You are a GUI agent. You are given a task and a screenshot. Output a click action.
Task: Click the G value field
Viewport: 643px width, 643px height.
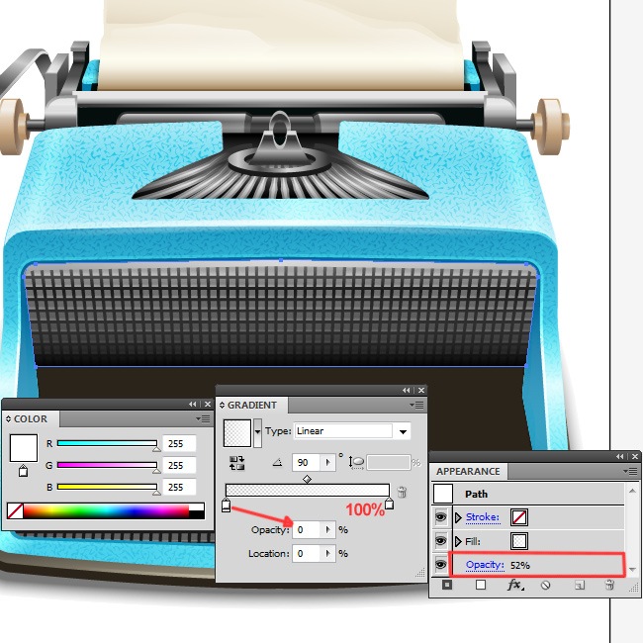point(179,466)
